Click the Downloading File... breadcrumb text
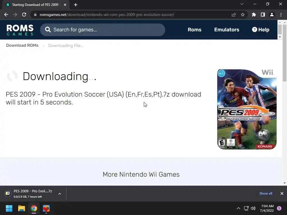This screenshot has width=287, height=215. tap(66, 46)
